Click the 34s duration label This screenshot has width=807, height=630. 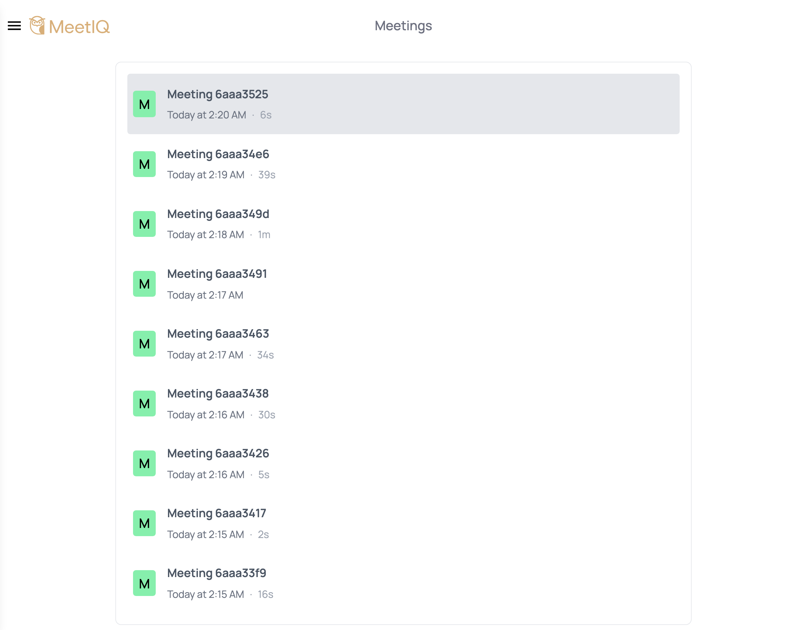click(x=265, y=355)
